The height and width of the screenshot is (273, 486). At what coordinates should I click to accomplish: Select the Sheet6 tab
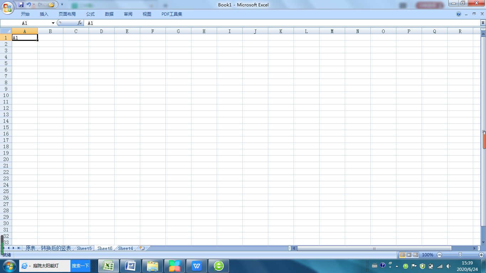tap(105, 248)
